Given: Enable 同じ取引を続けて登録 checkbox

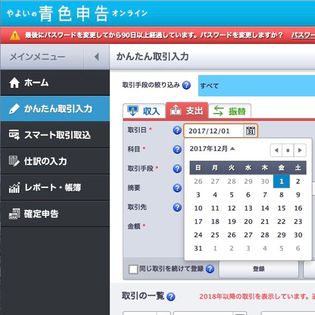Looking at the screenshot, I should tap(133, 269).
